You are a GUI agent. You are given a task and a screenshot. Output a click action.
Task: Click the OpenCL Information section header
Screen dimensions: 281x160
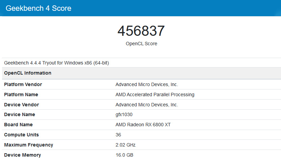[x=28, y=73]
